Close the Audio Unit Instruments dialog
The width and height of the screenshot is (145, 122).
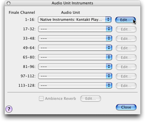(126, 107)
